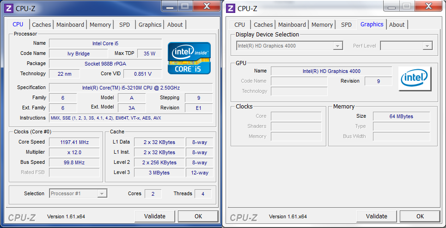Viewport: 446px width, 228px height.
Task: Click the Core VID value '0.851 V'
Action: point(143,74)
